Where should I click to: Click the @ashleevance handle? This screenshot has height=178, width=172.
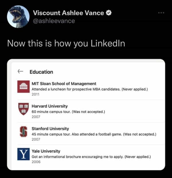click(54, 21)
